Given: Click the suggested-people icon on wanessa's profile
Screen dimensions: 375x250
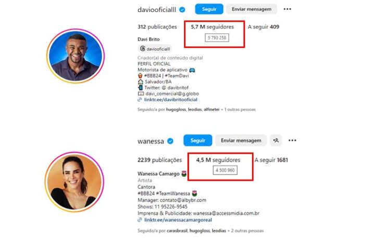Looking at the screenshot, I should [276, 141].
